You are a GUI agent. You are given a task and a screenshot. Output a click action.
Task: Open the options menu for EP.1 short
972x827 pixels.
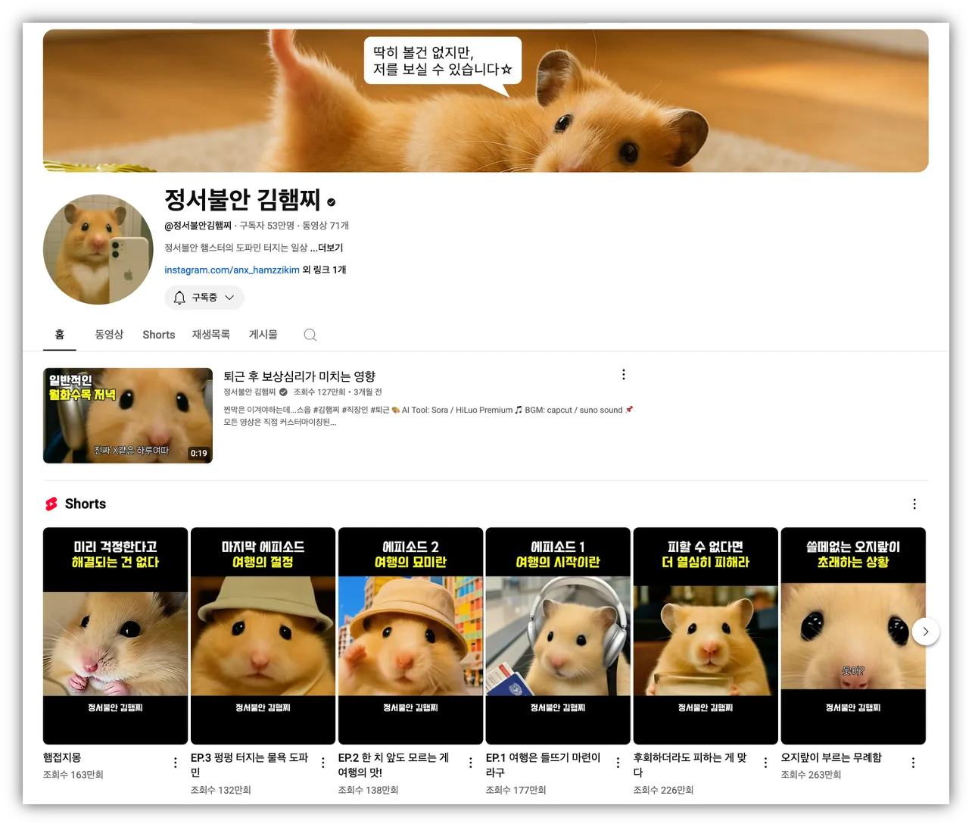coord(618,762)
